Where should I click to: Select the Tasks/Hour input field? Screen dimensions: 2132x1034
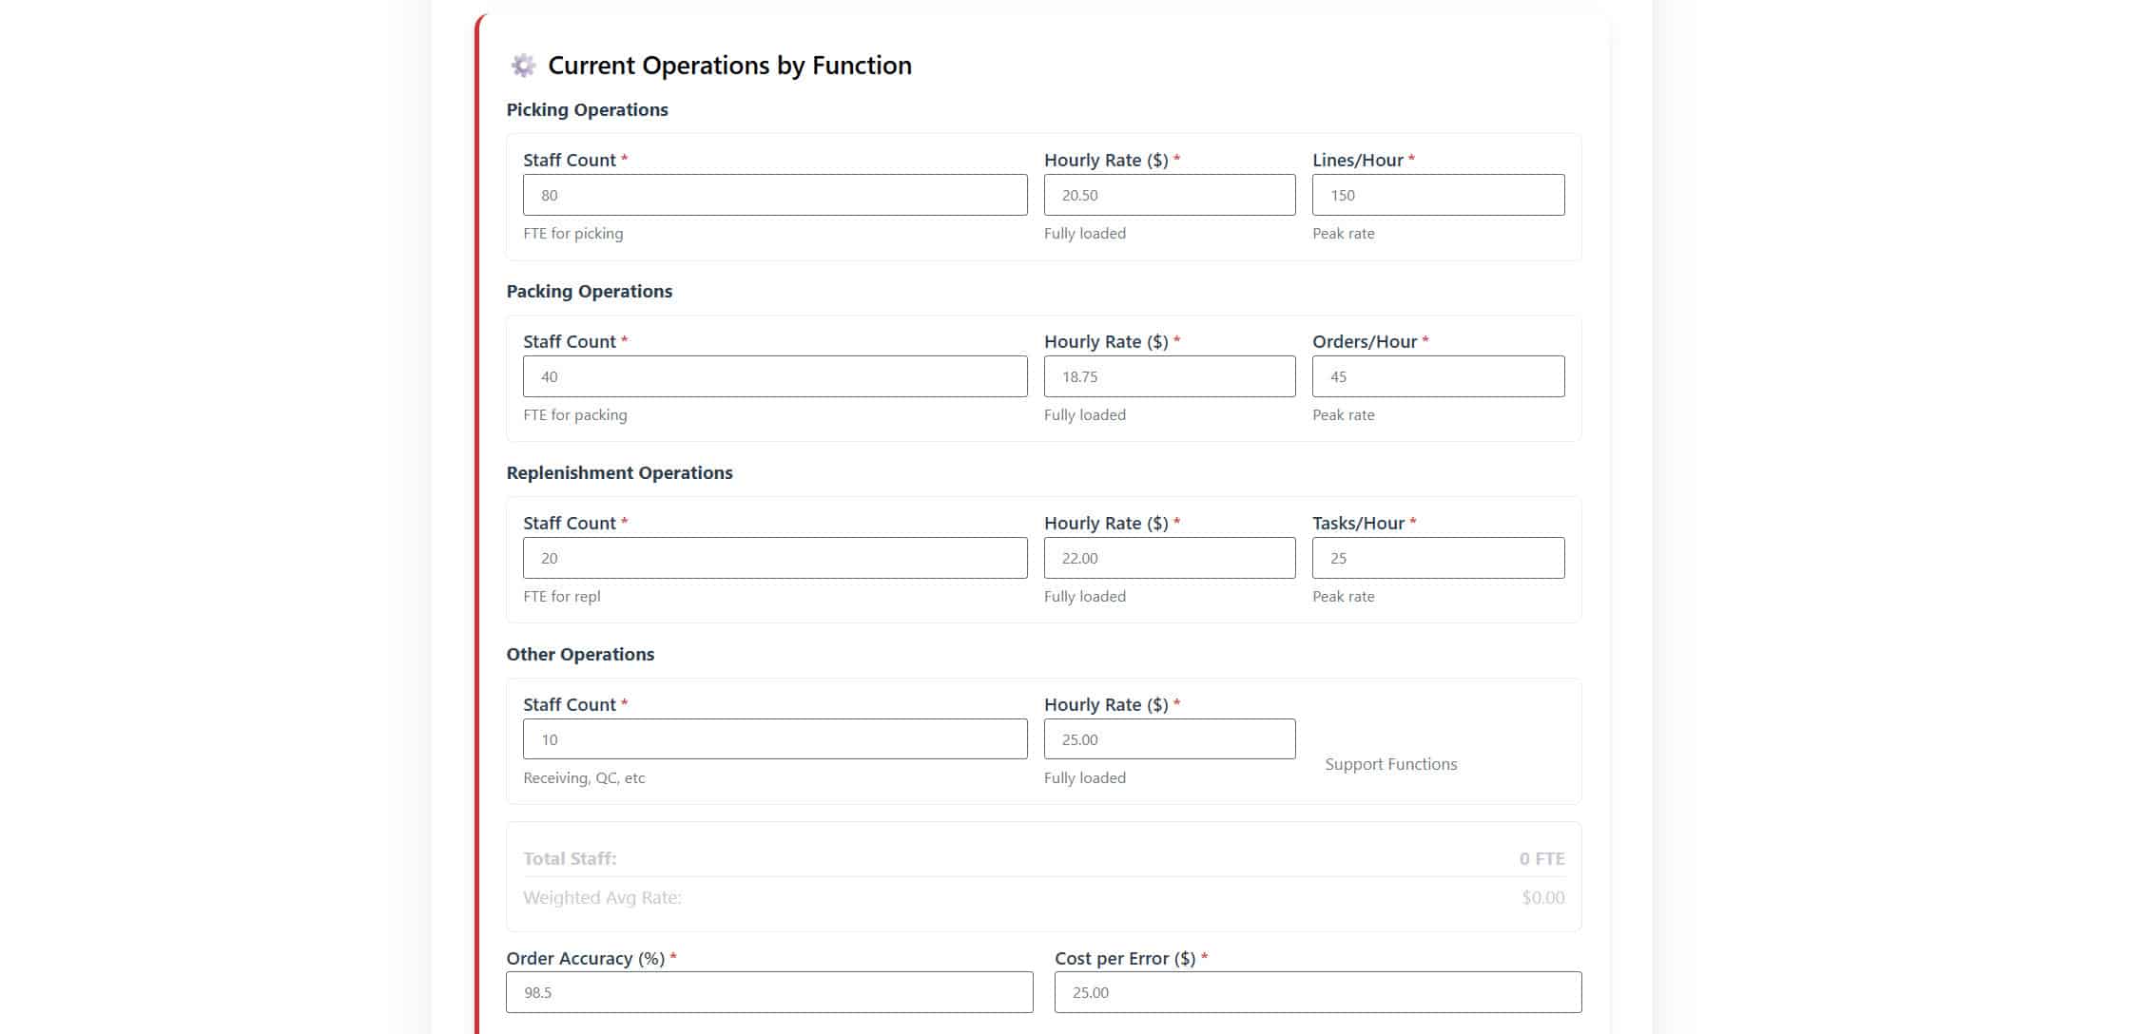coord(1437,558)
